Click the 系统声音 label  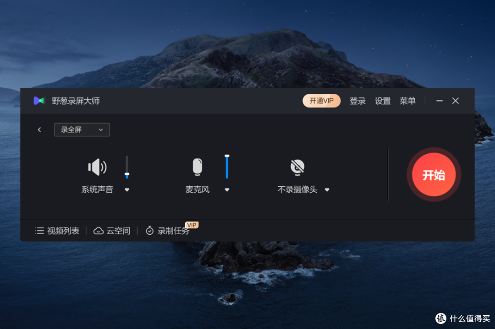[x=97, y=189]
